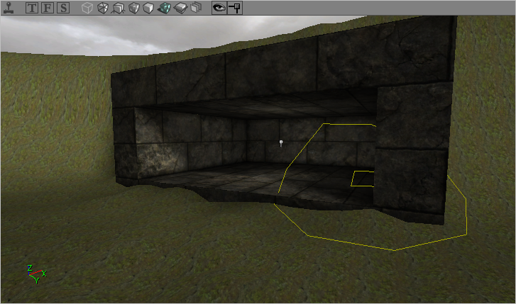Select the fourth shaded cube view icon
The image size is (516, 304).
coord(133,9)
